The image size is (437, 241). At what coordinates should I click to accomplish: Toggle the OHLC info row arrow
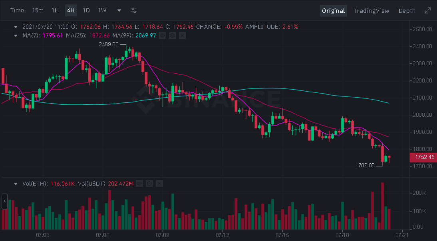(16, 27)
